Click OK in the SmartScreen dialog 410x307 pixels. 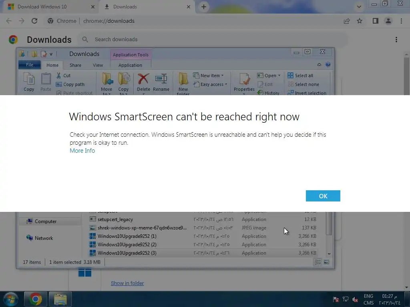pos(323,196)
